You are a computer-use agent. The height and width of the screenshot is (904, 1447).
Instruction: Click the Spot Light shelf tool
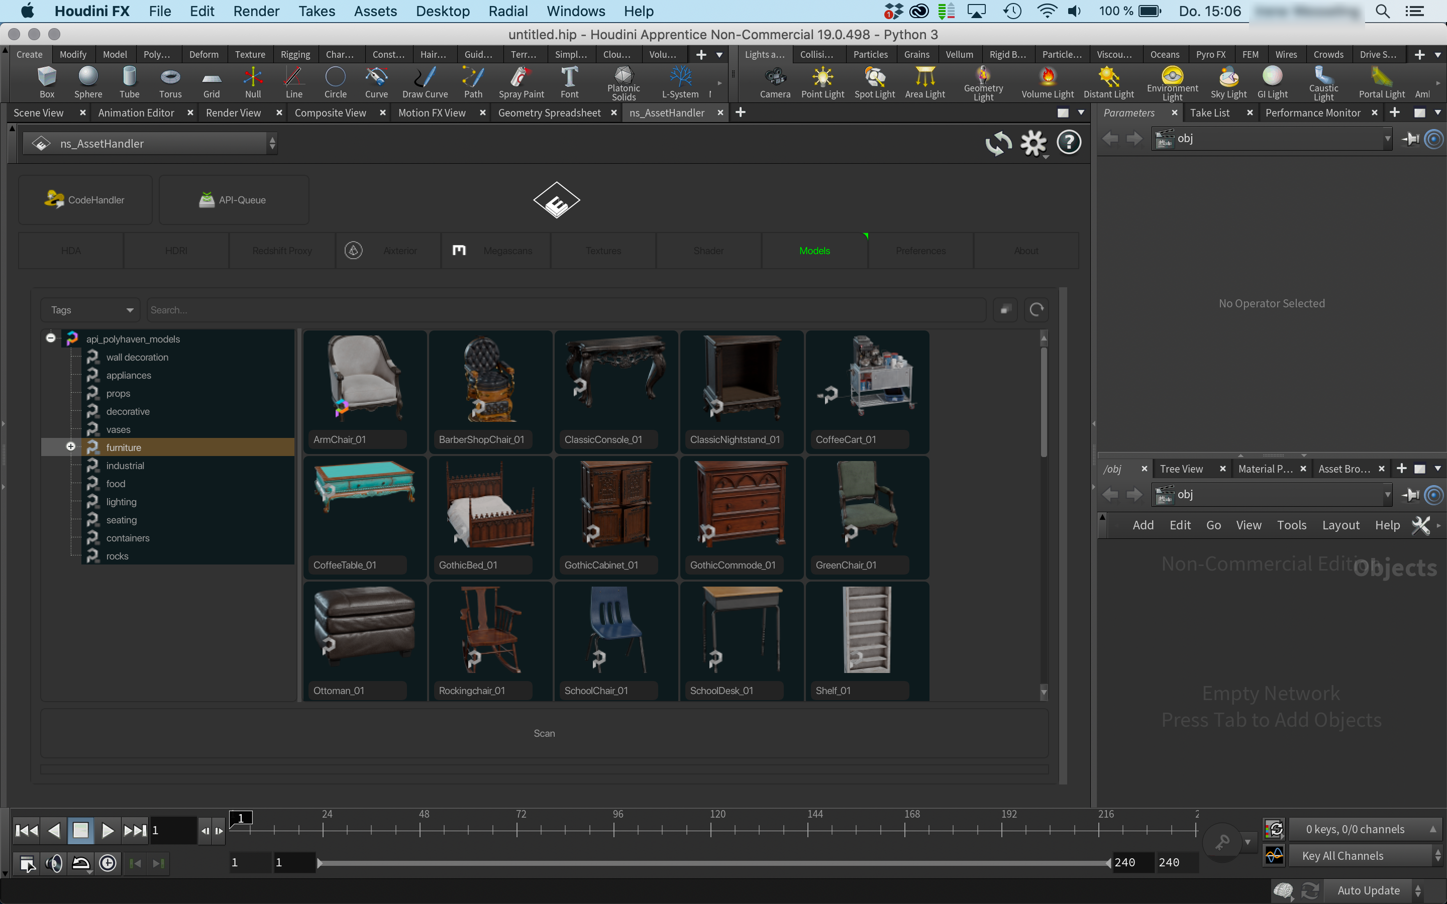coord(874,82)
